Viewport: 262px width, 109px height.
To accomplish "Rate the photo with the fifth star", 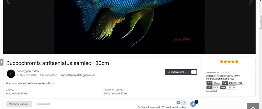I will (x=237, y=62).
